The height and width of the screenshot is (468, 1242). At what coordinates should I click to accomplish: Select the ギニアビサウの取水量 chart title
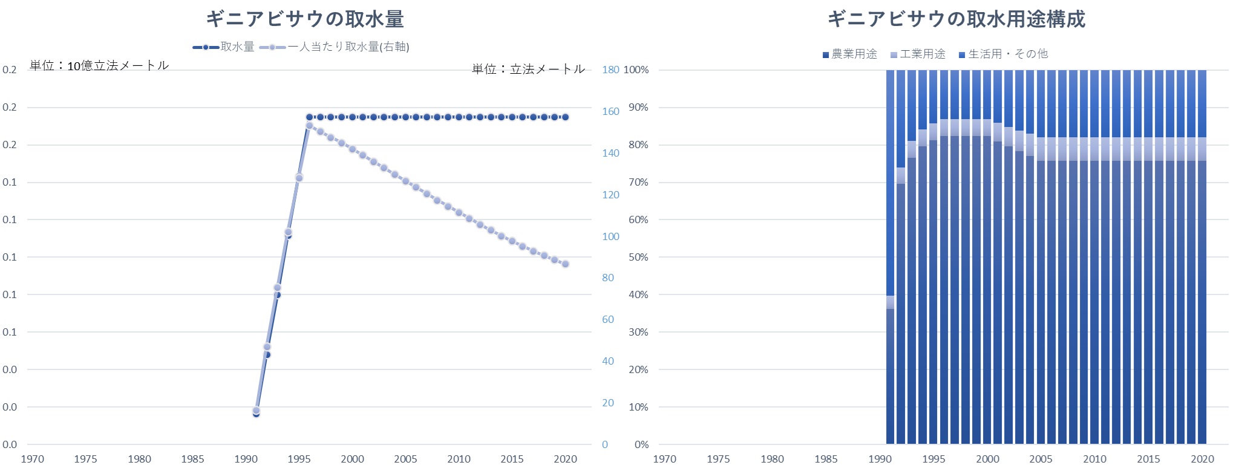[x=305, y=19]
